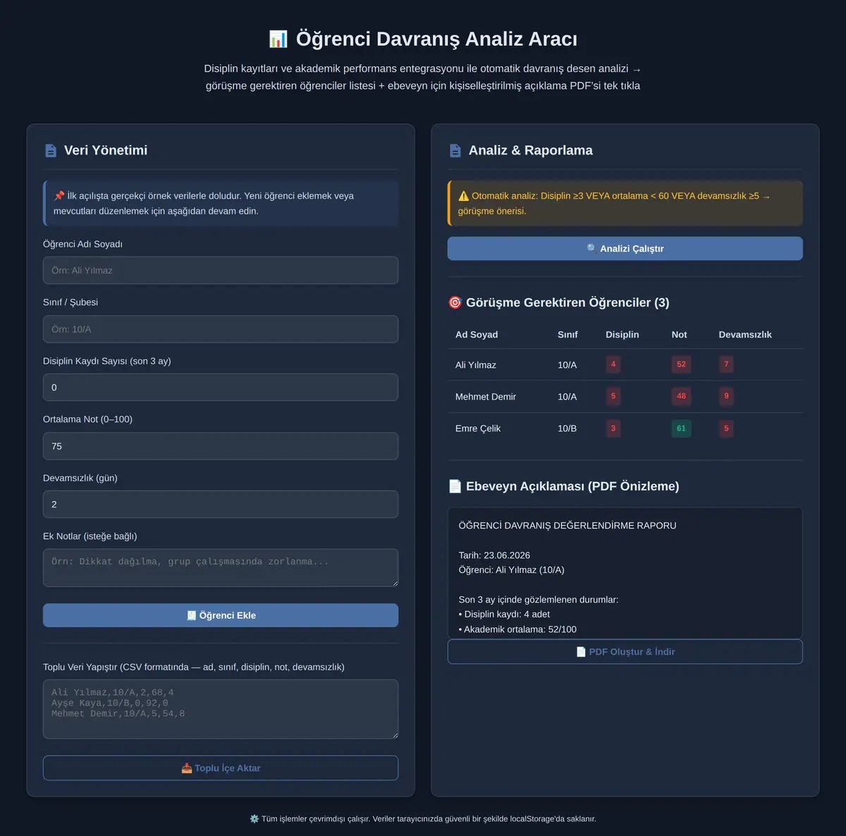Click into the Devamsızlık (gün) field
Viewport: 846px width, 836px height.
221,505
